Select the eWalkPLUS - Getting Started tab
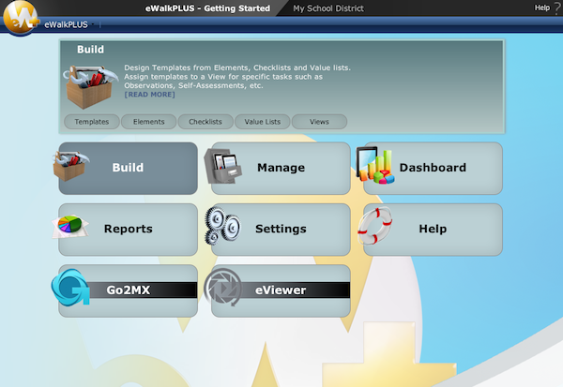The image size is (563, 387). pos(207,8)
